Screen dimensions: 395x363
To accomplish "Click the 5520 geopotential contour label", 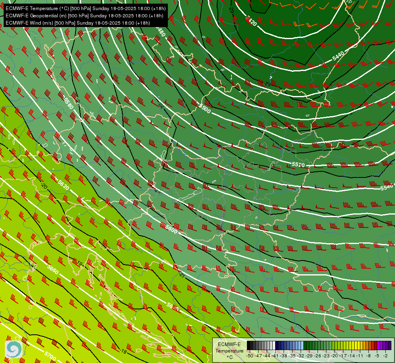I will pos(298,165).
